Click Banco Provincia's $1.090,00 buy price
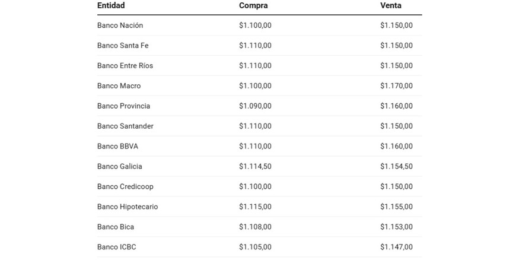Image resolution: width=516 pixels, height=260 pixels. coord(255,106)
